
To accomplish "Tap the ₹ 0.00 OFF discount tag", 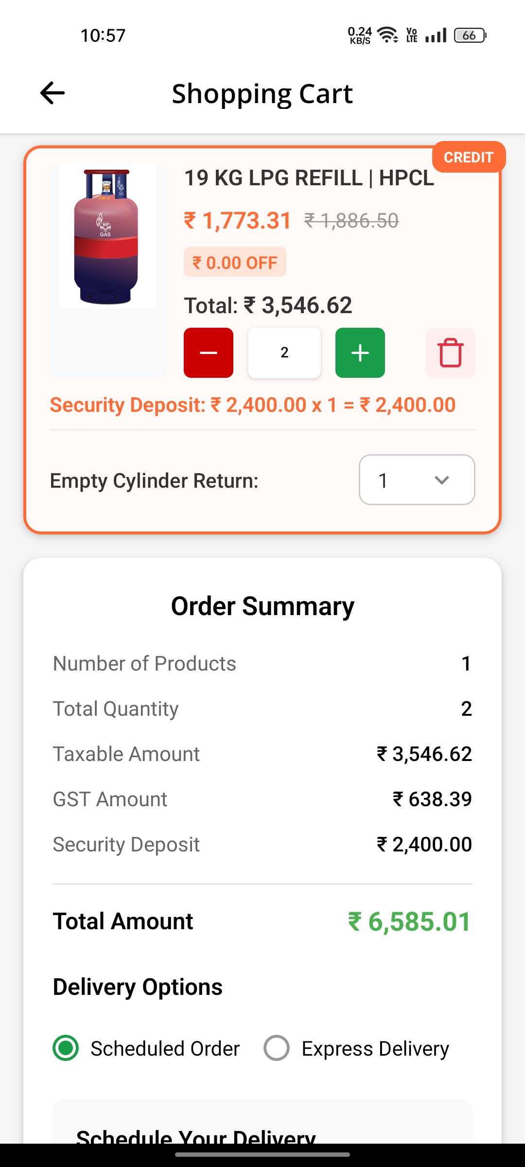I will 235,263.
